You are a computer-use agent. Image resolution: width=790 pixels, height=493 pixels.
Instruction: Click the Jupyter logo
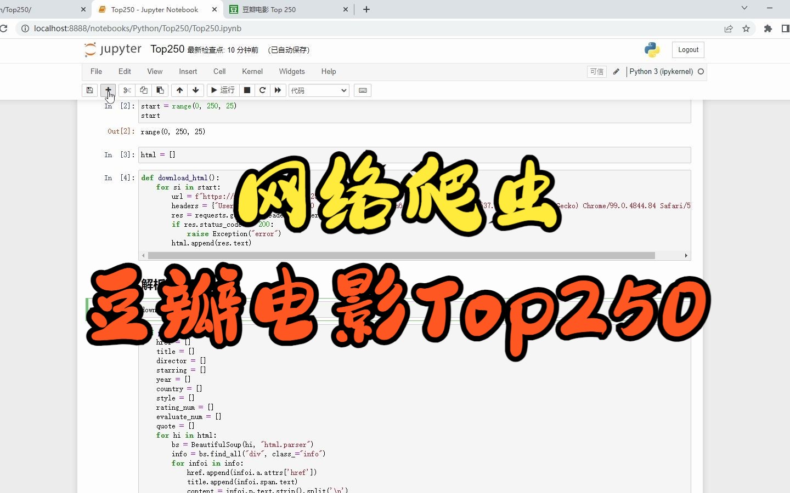tap(113, 49)
